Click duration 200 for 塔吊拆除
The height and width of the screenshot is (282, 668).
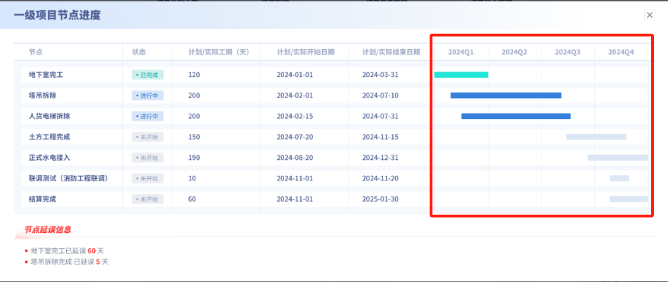pyautogui.click(x=194, y=95)
